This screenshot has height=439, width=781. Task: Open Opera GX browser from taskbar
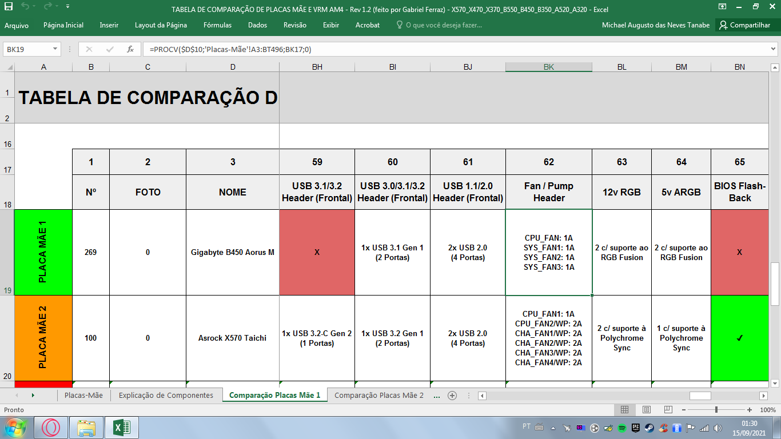coord(51,428)
